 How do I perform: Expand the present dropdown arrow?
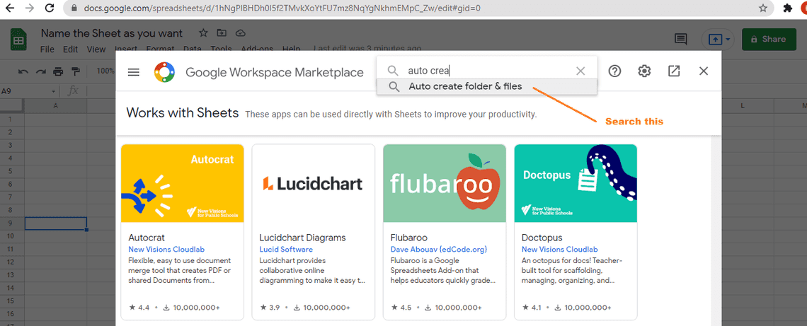728,40
